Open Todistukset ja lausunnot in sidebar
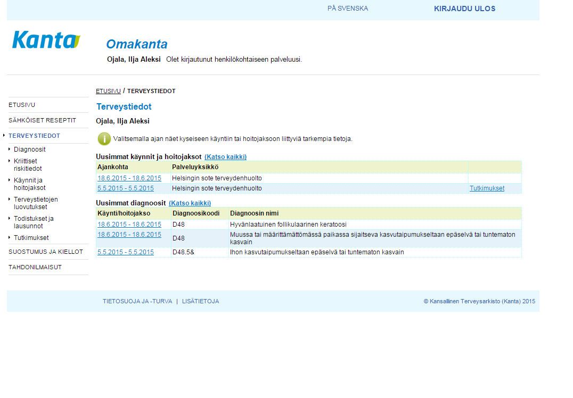Screen dimensions: 573x398 point(34,222)
